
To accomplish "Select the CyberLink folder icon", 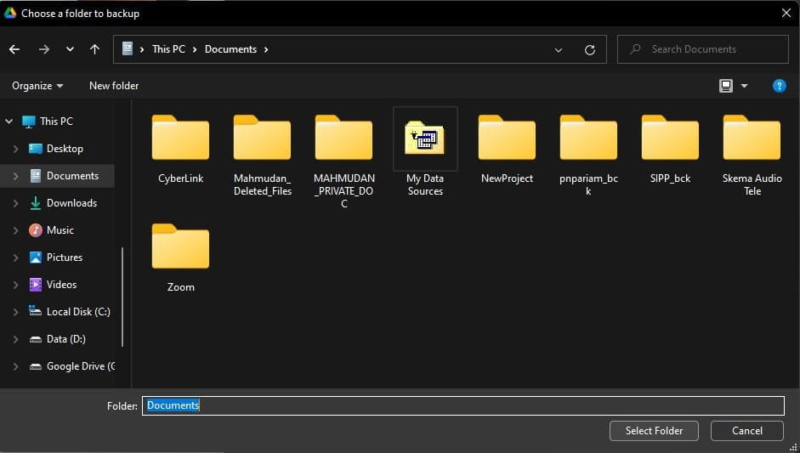I will pos(180,139).
